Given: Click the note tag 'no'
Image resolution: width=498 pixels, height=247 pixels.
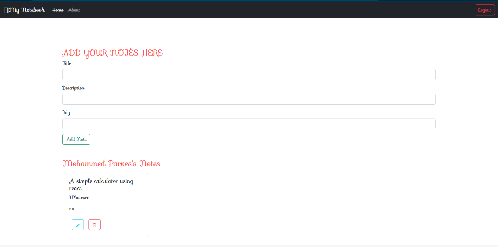Looking at the screenshot, I should [x=72, y=209].
